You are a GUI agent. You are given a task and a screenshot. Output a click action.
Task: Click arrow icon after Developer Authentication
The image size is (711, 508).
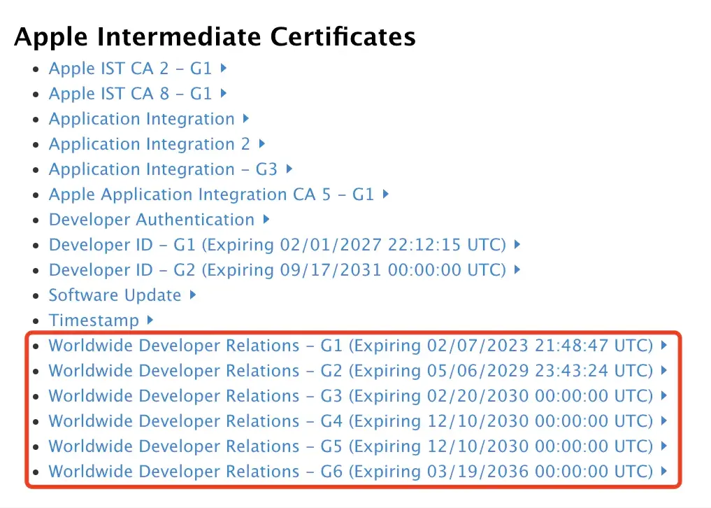[266, 219]
